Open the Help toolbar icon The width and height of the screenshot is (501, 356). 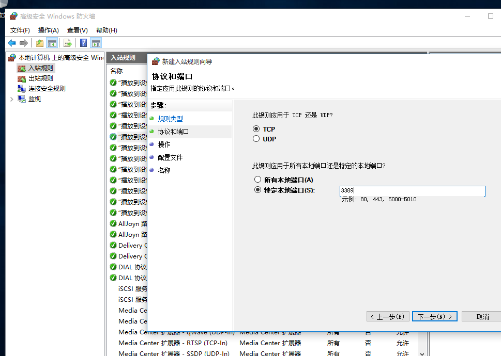(83, 43)
